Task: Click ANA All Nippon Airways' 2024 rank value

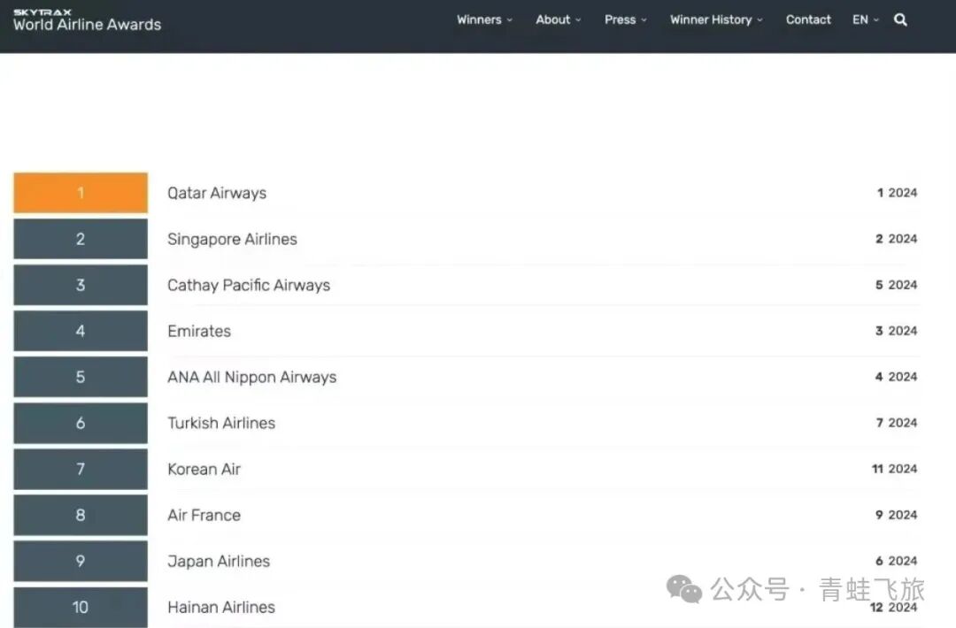Action: point(896,377)
